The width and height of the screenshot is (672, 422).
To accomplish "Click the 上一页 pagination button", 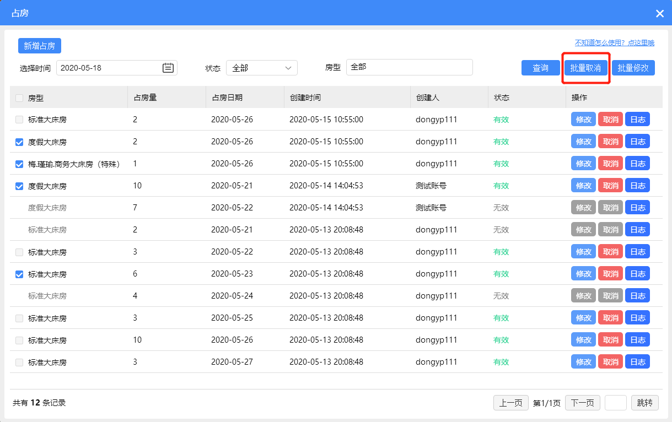I will coord(511,403).
